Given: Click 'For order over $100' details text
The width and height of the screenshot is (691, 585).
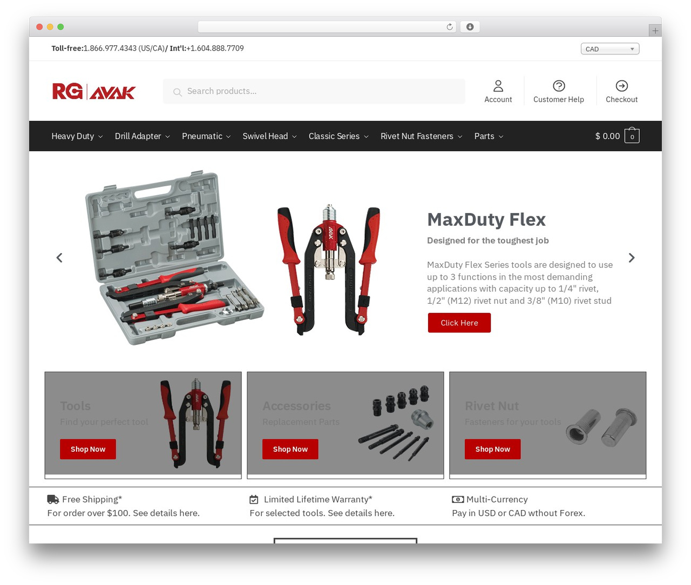Looking at the screenshot, I should 124,513.
